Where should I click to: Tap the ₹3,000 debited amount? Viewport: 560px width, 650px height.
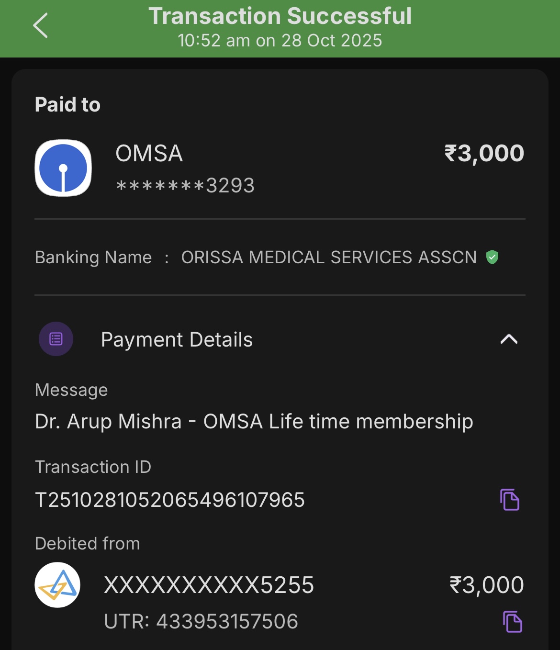(x=486, y=585)
